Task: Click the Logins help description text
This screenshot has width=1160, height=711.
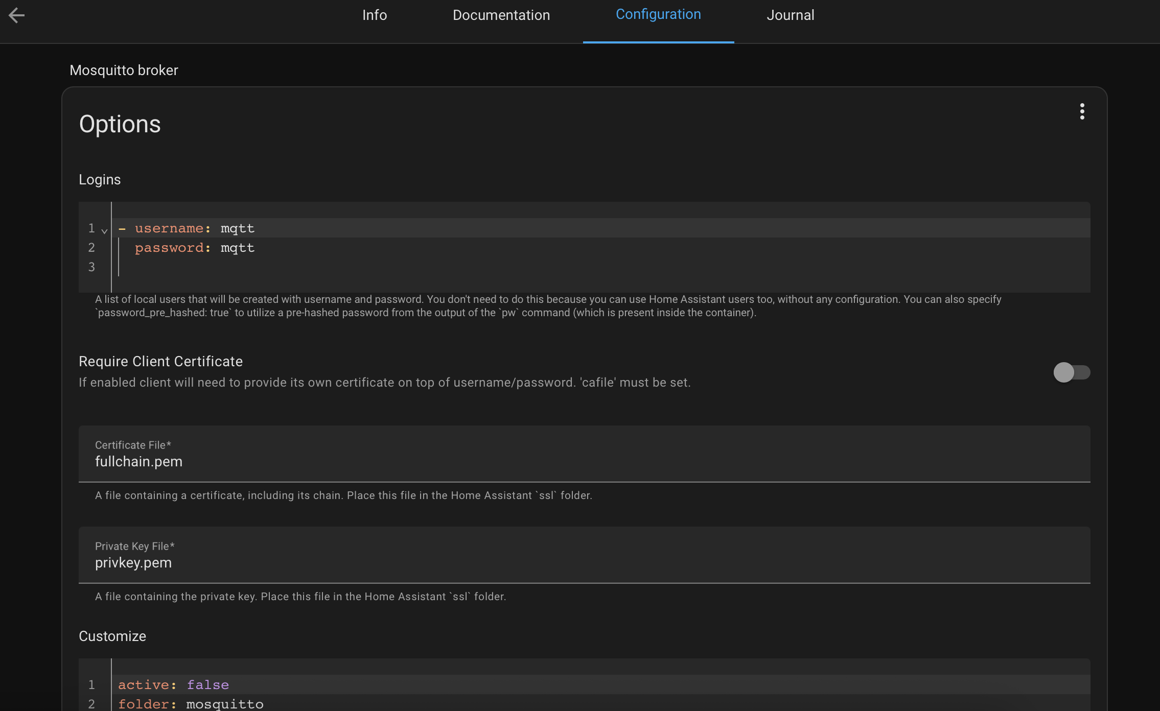Action: click(x=548, y=306)
